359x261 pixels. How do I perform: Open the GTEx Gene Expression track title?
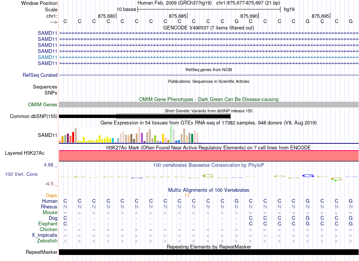209,123
